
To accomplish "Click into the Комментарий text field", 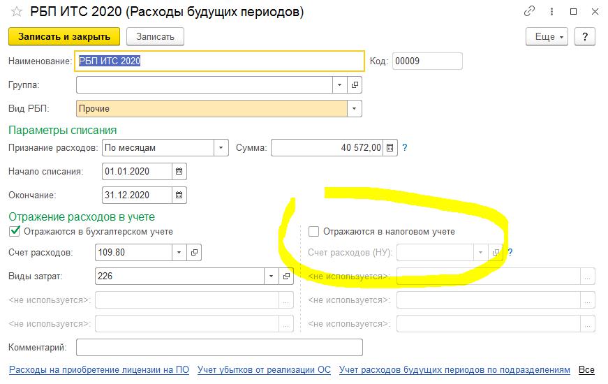I will (219, 347).
